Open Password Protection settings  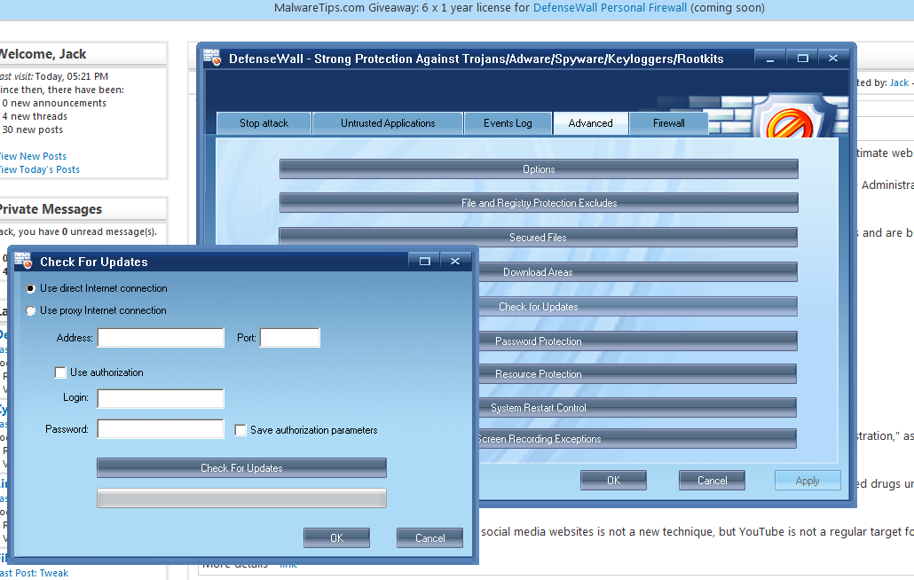point(638,341)
